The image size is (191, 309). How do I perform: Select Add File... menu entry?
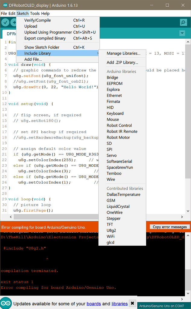pos(58,59)
